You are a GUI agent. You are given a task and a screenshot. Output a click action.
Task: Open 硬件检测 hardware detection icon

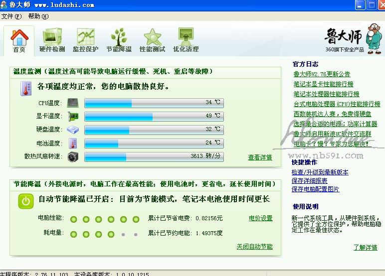tap(52, 38)
